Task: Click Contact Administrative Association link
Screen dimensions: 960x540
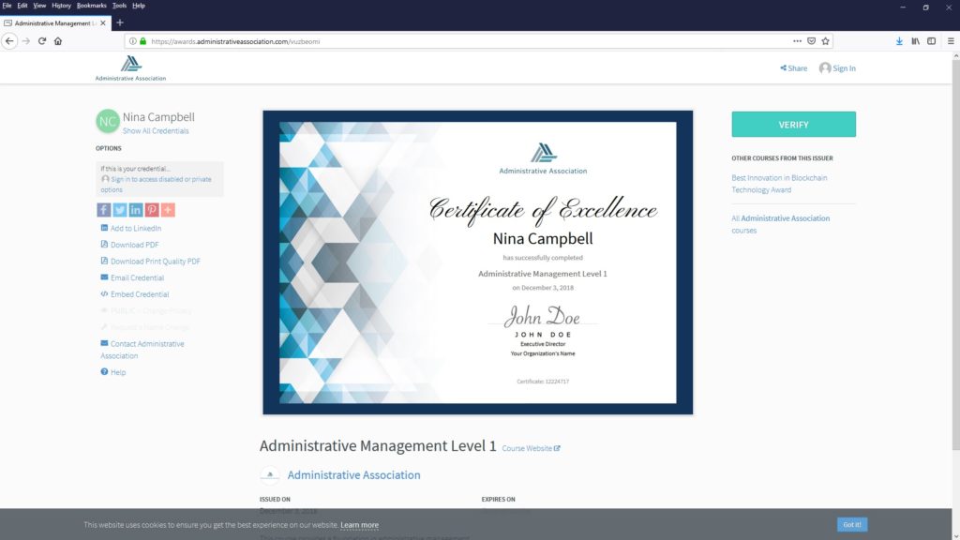Action: click(142, 350)
